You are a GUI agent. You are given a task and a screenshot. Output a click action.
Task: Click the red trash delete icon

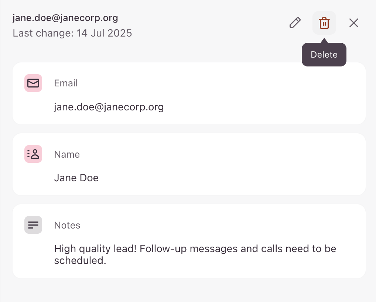click(x=324, y=23)
